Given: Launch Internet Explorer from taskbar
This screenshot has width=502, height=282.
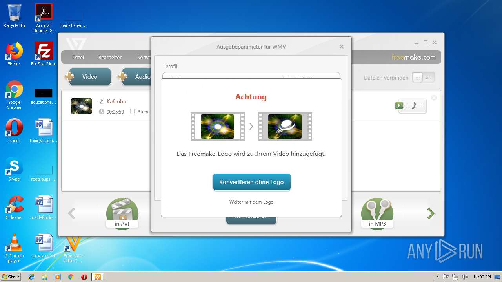Looking at the screenshot, I should point(31,277).
